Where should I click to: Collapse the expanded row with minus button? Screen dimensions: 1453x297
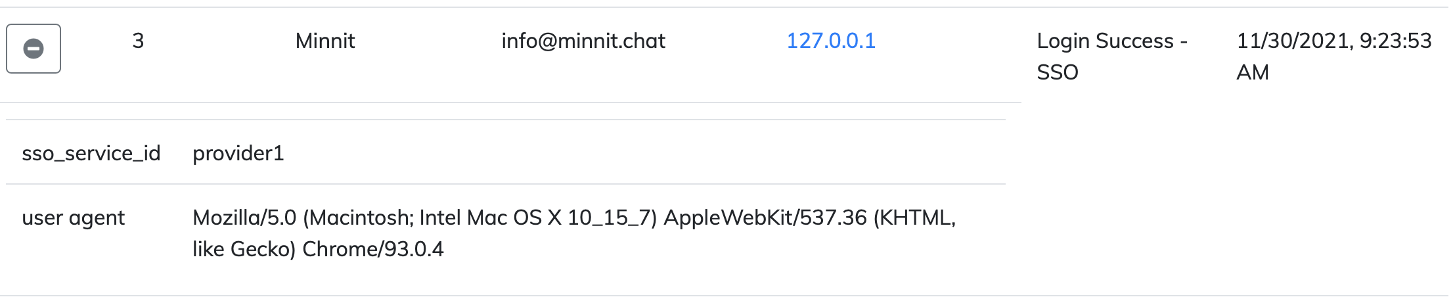pos(34,49)
